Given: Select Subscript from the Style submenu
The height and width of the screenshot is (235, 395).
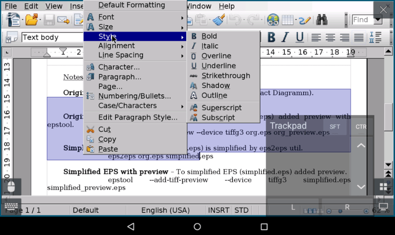Looking at the screenshot, I should [223, 118].
